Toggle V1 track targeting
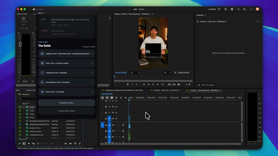Viewport: 278px width, 156px height. pyautogui.click(x=109, y=119)
